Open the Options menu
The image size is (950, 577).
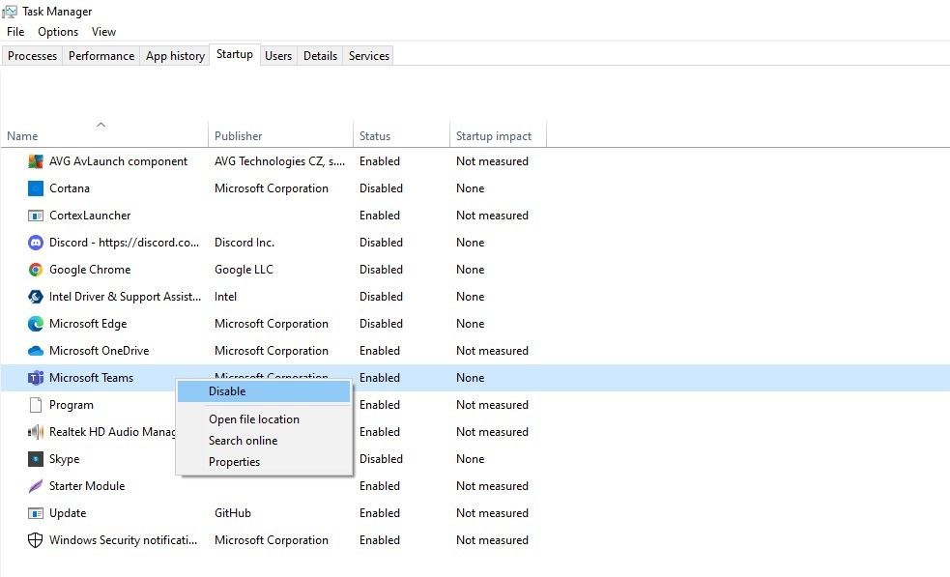point(58,32)
